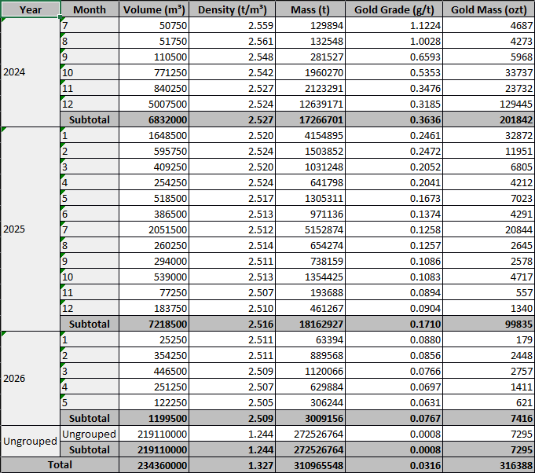This screenshot has width=535, height=473.
Task: Select 2024 subtotal mass 17266701
Action: (x=310, y=119)
